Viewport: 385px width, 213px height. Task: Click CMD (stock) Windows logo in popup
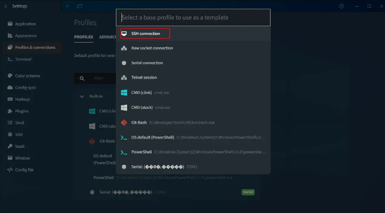point(124,107)
